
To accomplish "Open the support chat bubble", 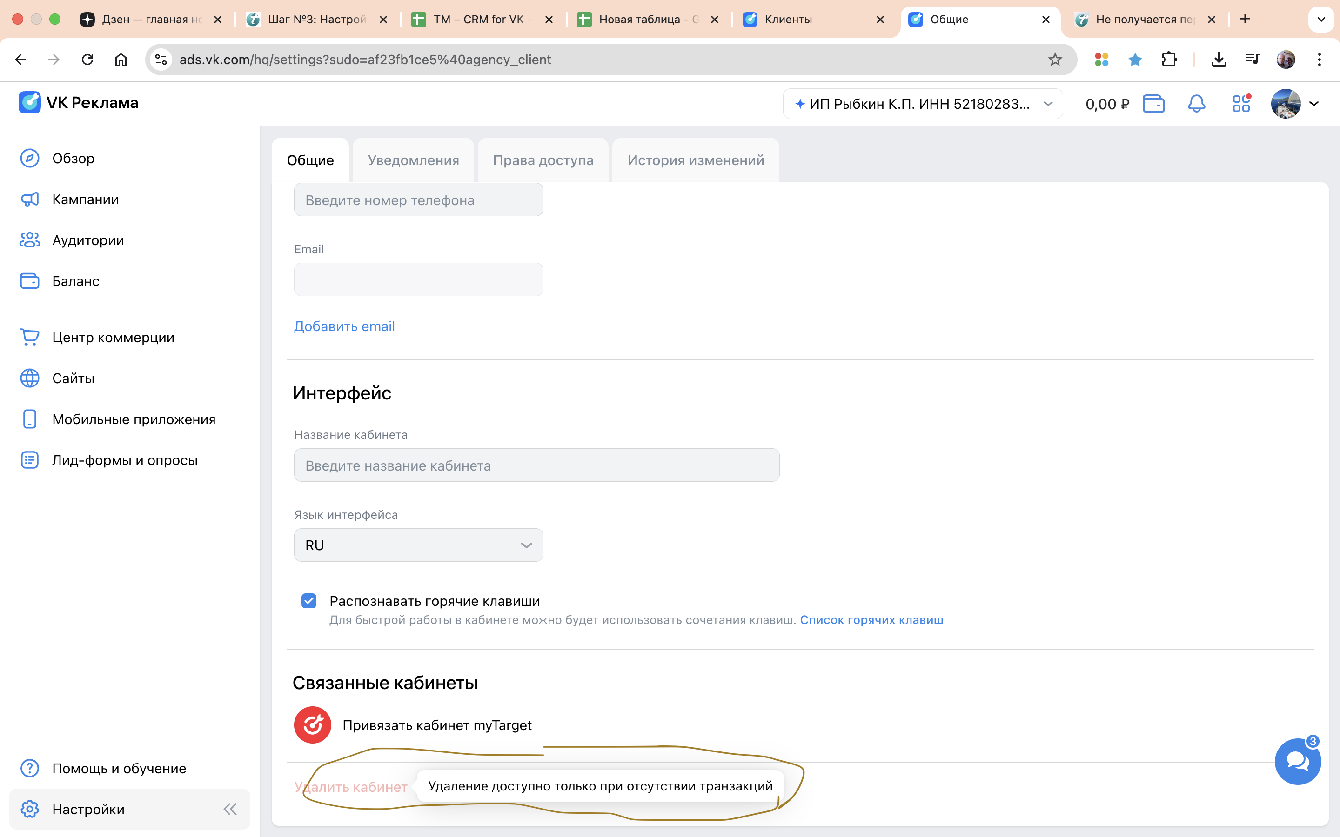I will [x=1297, y=762].
